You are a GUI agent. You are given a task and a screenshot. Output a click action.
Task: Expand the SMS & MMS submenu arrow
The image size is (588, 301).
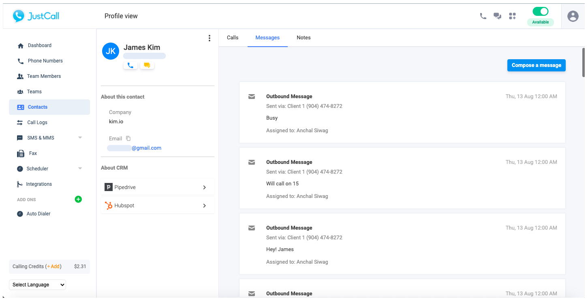coord(80,138)
